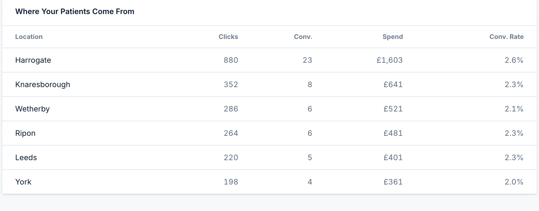
Task: Click Ripon's 264 clicks value
Action: pos(231,133)
